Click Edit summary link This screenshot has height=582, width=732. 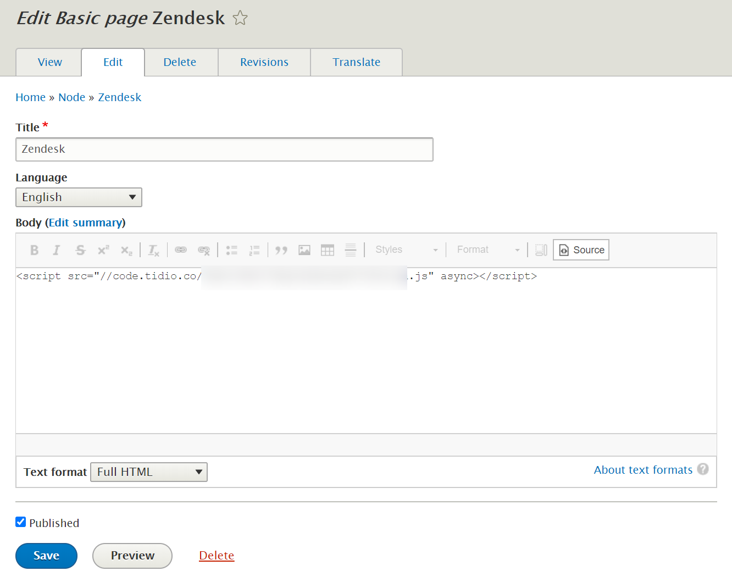click(x=85, y=223)
